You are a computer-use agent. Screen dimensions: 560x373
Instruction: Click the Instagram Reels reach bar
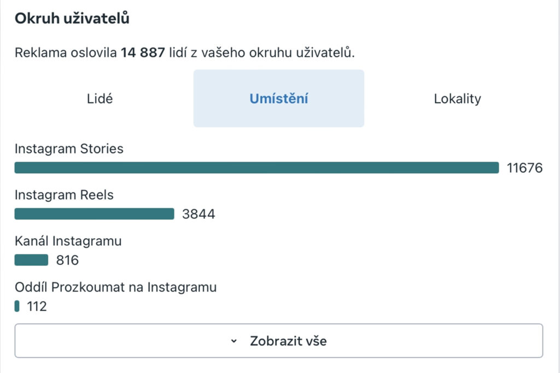94,214
